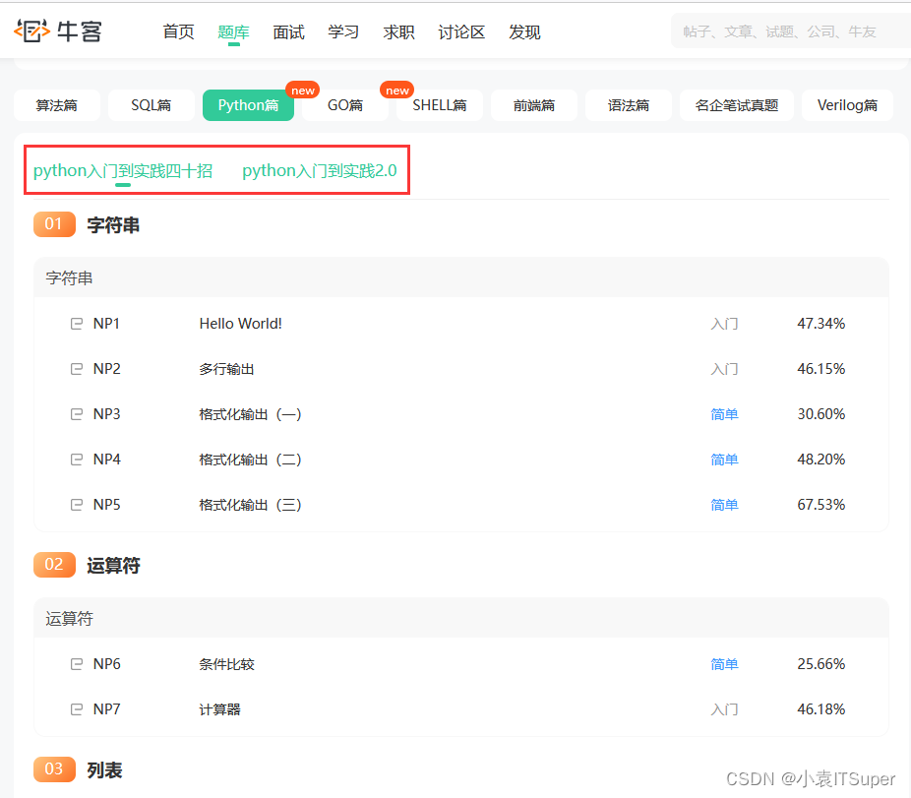This screenshot has width=911, height=798.
Task: Select the 语法篇 category tab
Action: 628,105
